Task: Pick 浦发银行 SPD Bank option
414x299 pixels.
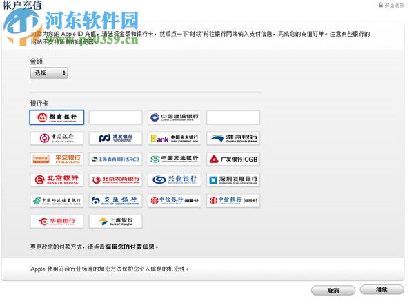Action: coord(116,138)
